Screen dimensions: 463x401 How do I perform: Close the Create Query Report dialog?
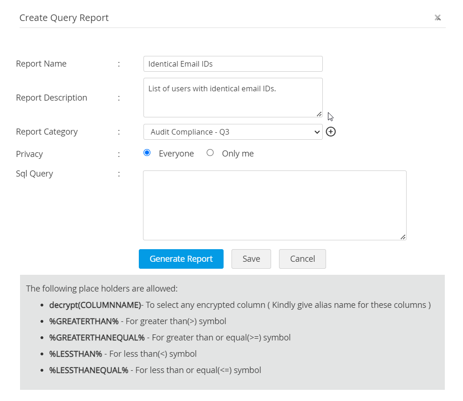point(438,17)
